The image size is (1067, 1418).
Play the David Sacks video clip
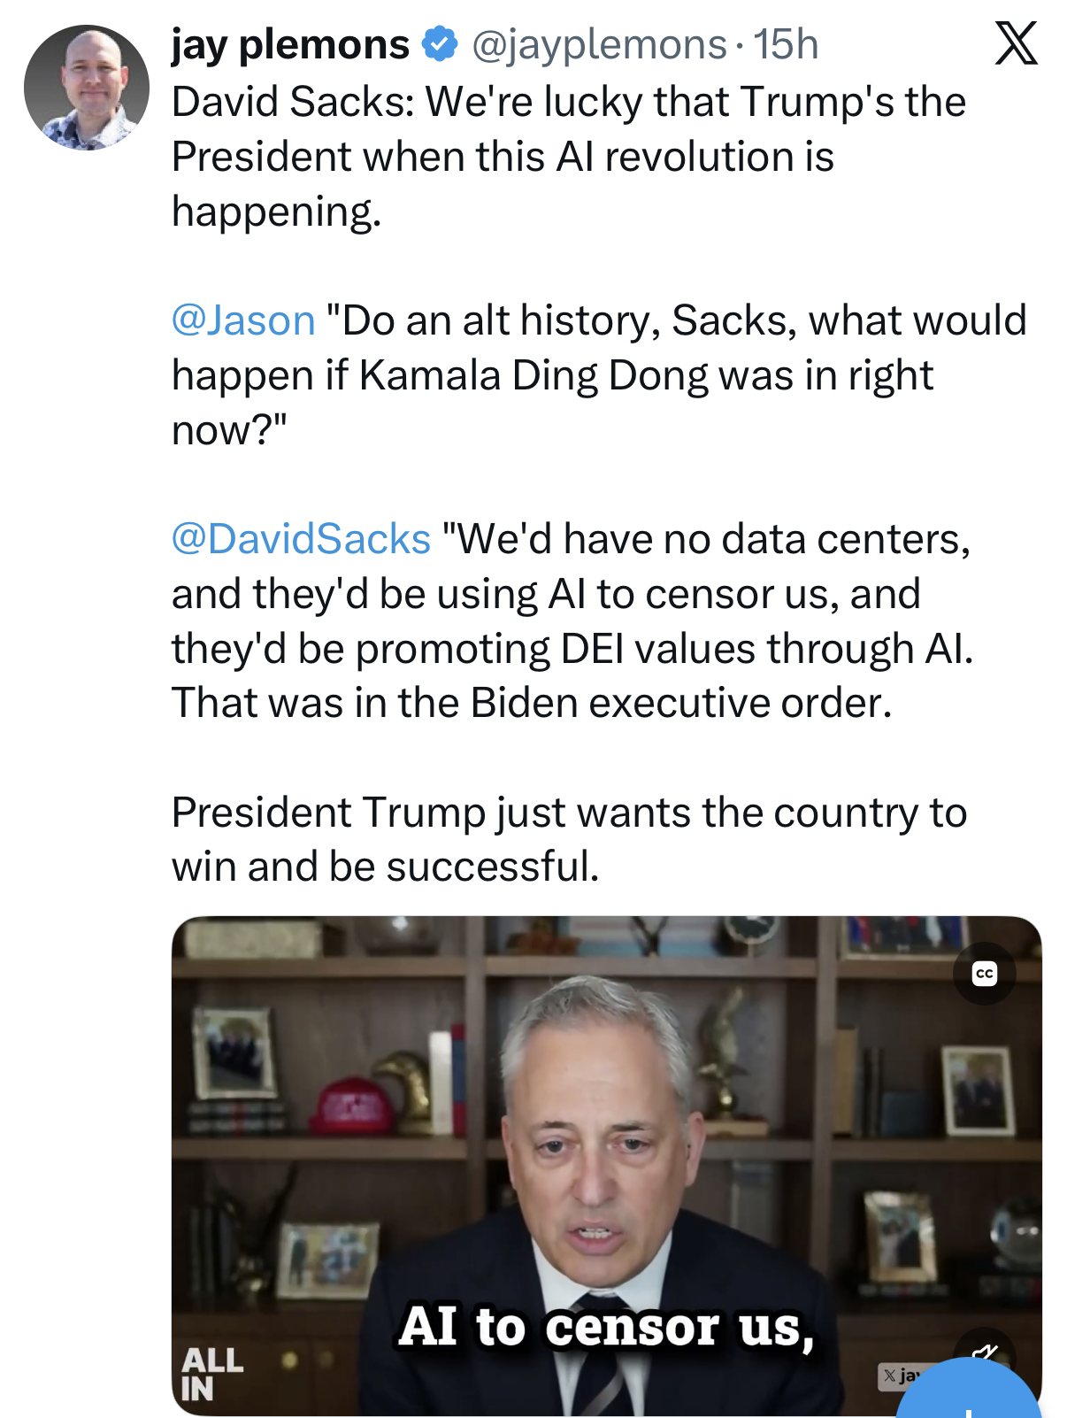[606, 1151]
